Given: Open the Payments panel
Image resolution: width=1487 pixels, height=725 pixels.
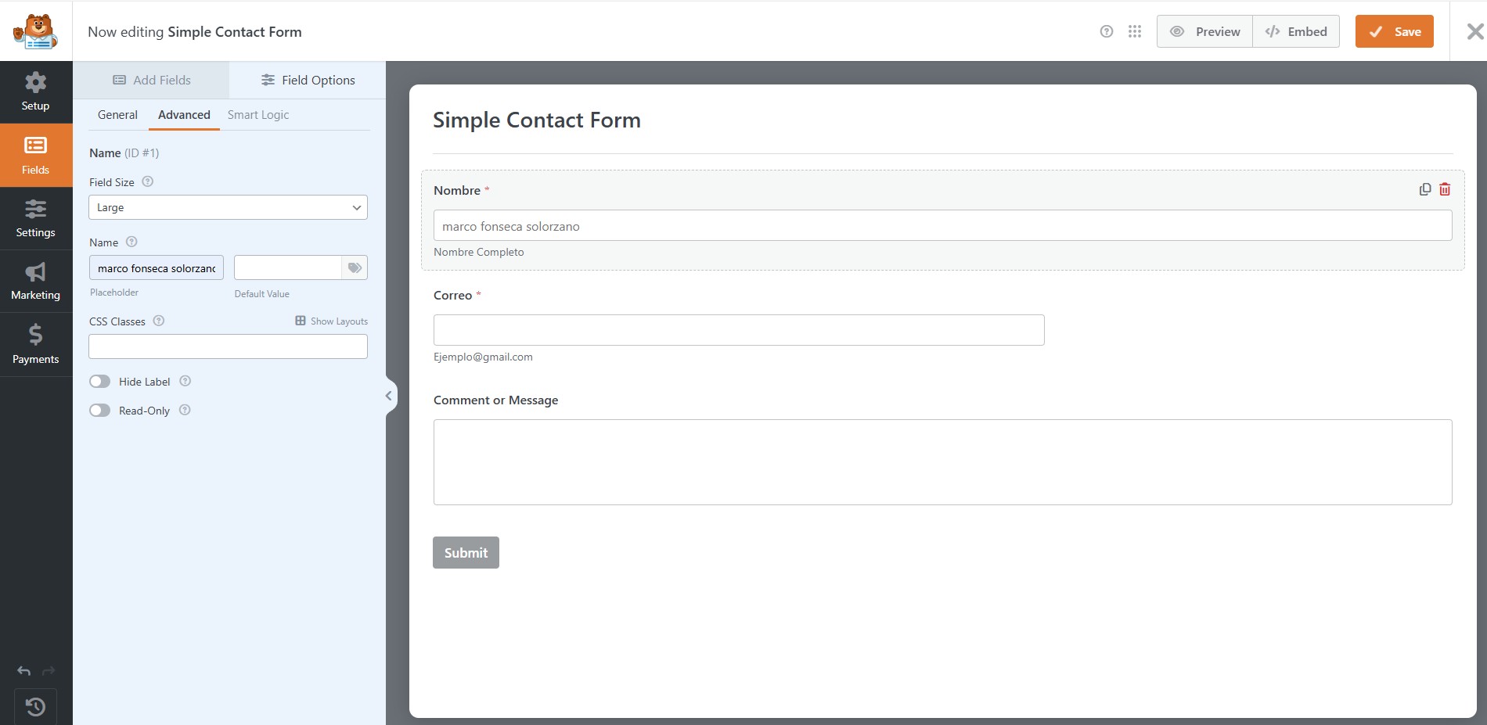Looking at the screenshot, I should tap(35, 344).
